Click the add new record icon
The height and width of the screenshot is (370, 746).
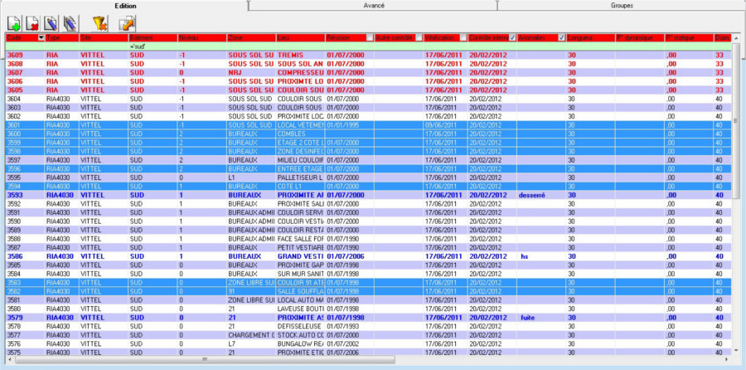pos(14,23)
